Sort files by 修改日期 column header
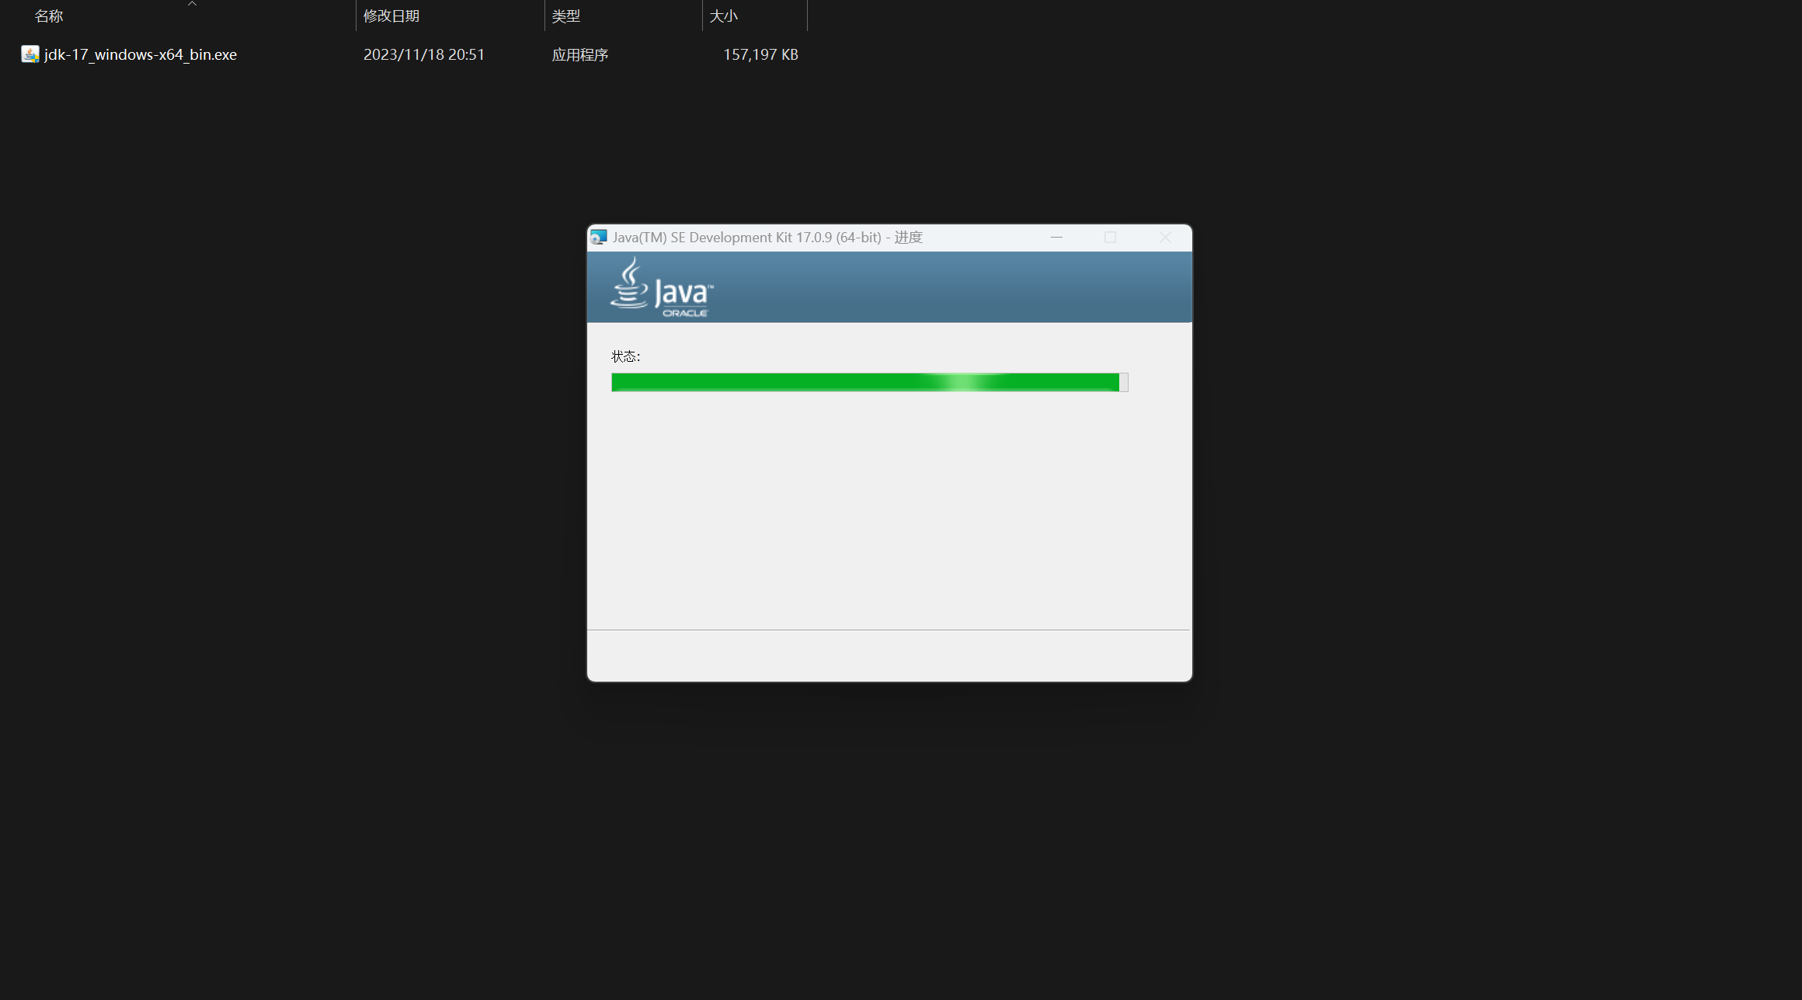 point(391,16)
